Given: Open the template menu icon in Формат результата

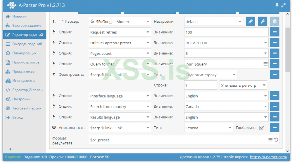Looking at the screenshot, I should click(x=270, y=139).
